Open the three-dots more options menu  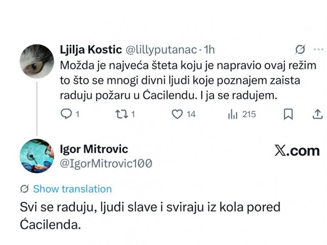coord(318,50)
